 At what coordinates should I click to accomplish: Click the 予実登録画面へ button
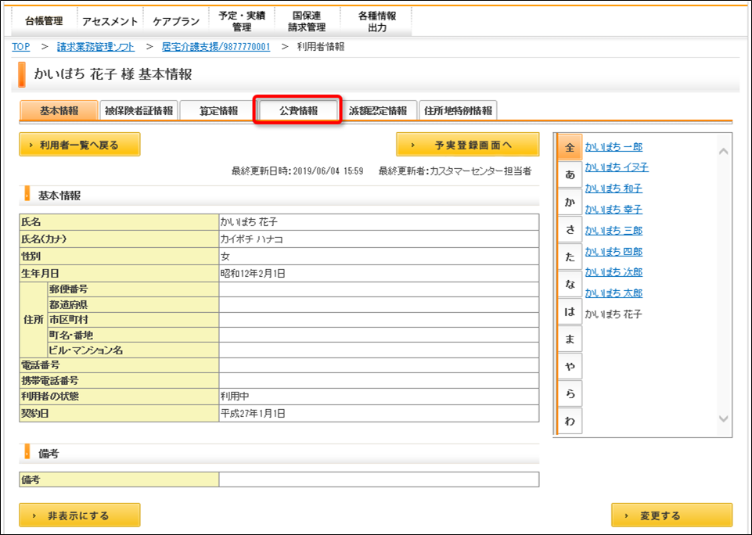click(468, 145)
